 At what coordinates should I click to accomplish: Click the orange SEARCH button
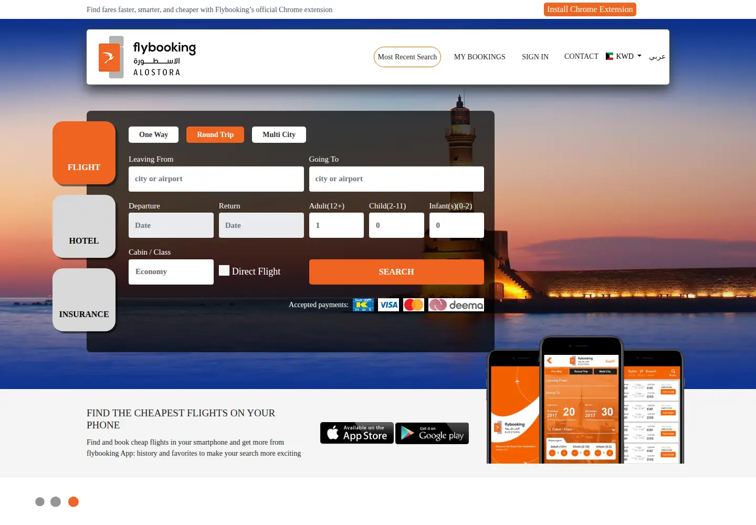(396, 272)
